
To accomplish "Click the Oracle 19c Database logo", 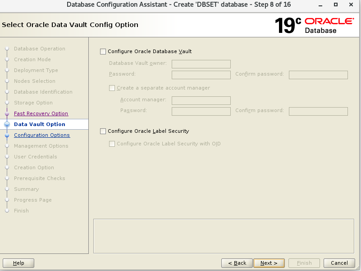I will (314, 25).
